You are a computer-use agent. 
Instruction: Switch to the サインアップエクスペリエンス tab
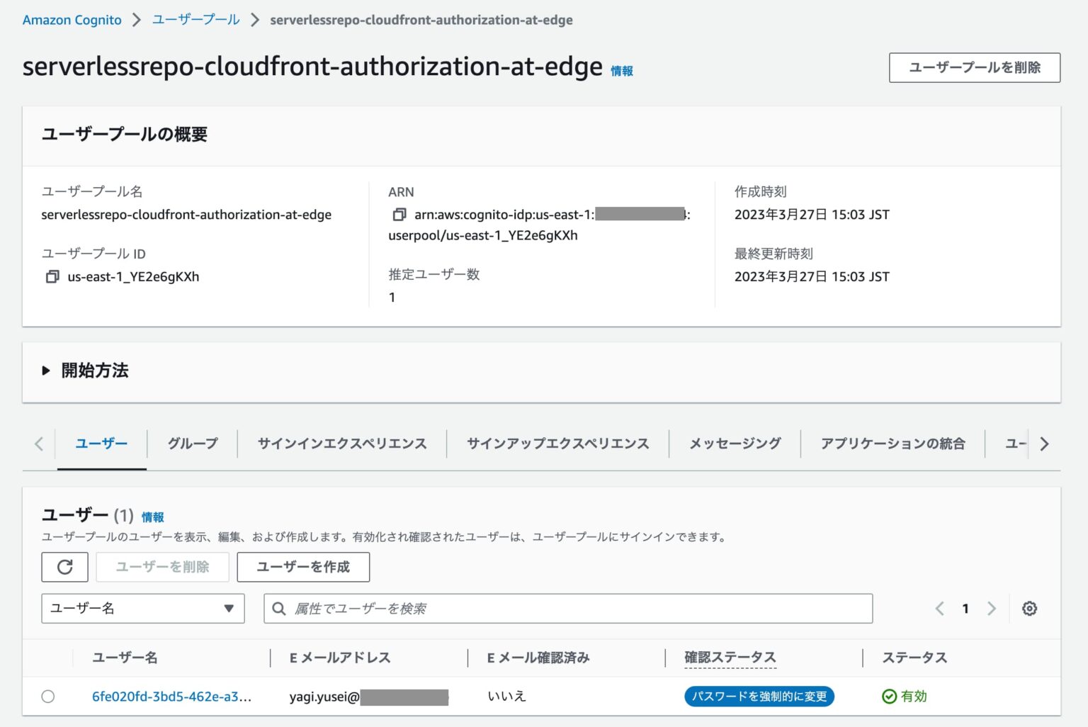click(557, 443)
